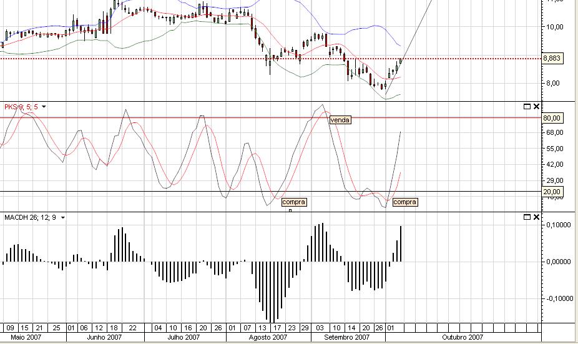
Task: Click date marker 29 in Agosto
Action: tap(305, 328)
